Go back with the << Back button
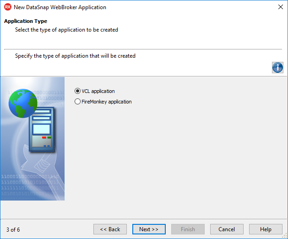The width and height of the screenshot is (288, 239). 110,229
